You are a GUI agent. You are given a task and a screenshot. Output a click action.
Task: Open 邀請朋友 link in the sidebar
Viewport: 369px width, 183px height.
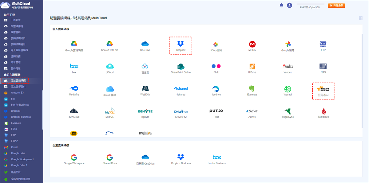(x=16, y=172)
